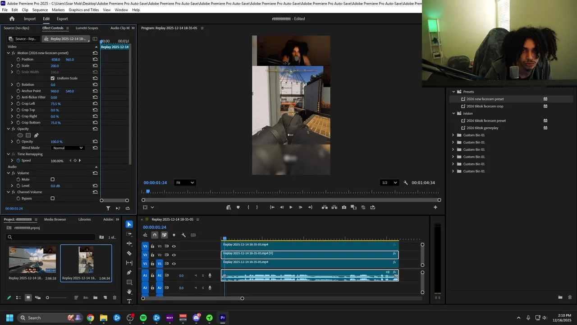577x325 pixels.
Task: Select the Razor tool
Action: coord(129,253)
